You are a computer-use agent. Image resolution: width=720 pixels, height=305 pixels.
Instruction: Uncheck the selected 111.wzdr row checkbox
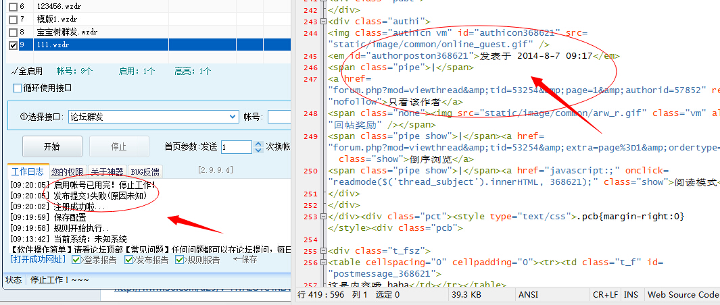(x=13, y=45)
